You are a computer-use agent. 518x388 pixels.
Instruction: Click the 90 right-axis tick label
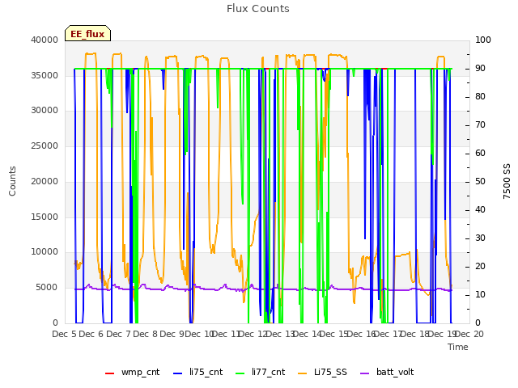pyautogui.click(x=480, y=68)
